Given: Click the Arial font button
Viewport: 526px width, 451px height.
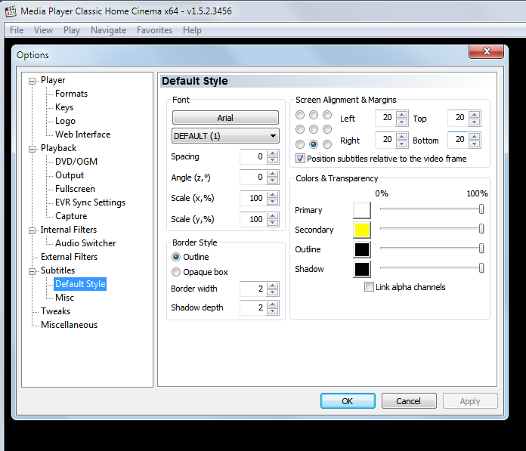Looking at the screenshot, I should click(225, 118).
